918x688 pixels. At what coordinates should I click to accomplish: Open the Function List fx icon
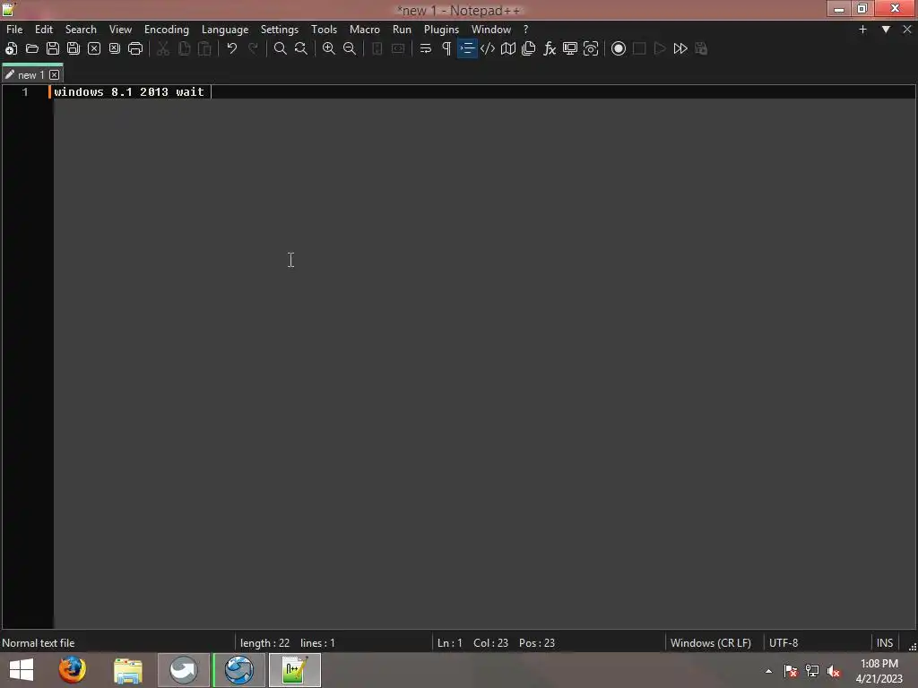[x=550, y=48]
